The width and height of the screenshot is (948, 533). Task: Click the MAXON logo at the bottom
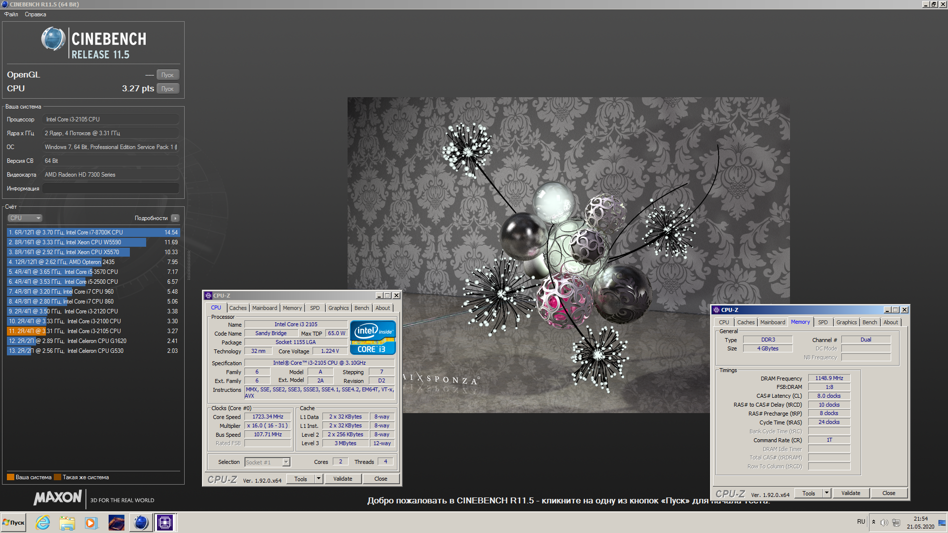point(57,497)
